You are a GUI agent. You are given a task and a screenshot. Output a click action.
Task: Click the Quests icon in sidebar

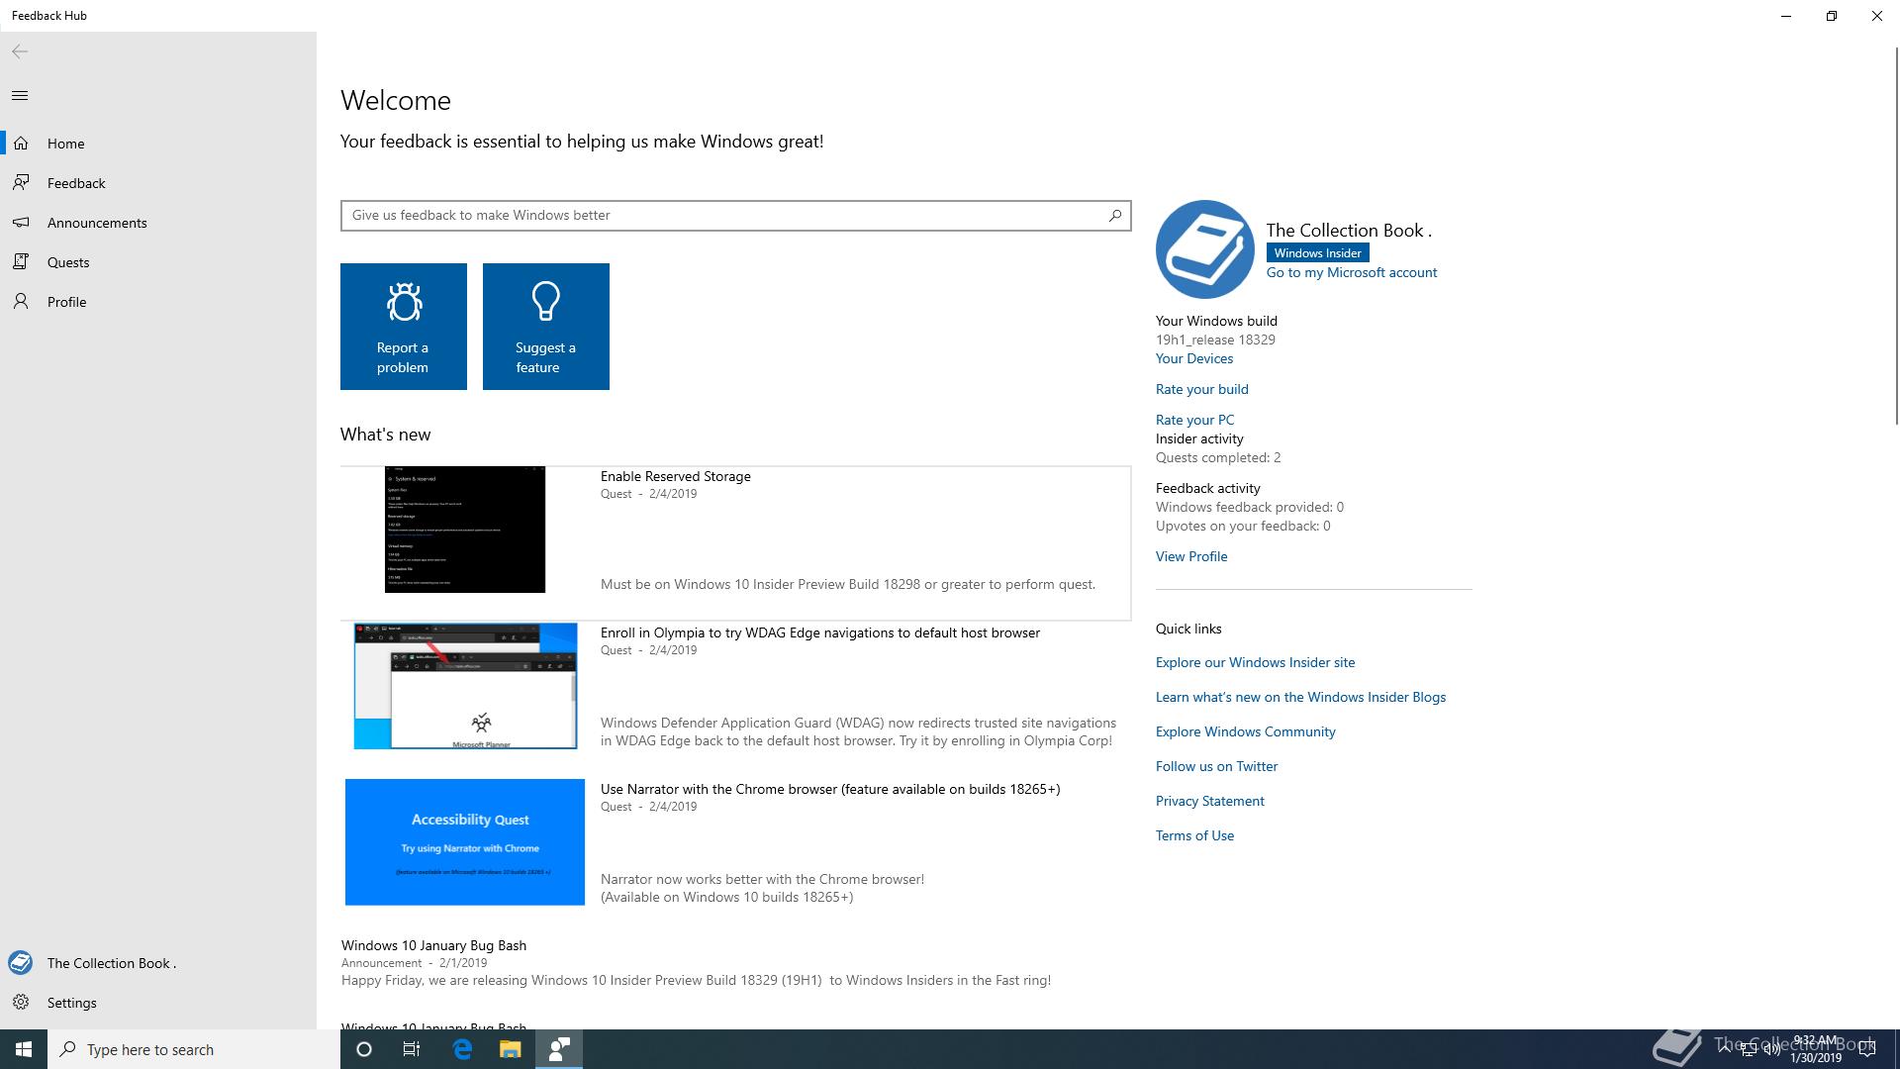point(21,261)
